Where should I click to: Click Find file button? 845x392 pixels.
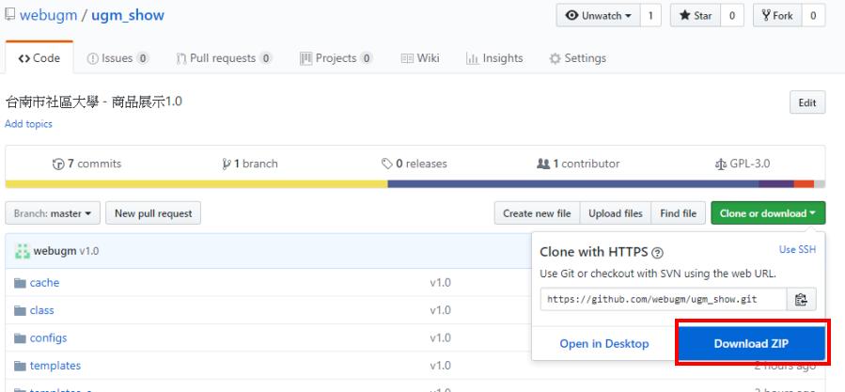point(678,213)
